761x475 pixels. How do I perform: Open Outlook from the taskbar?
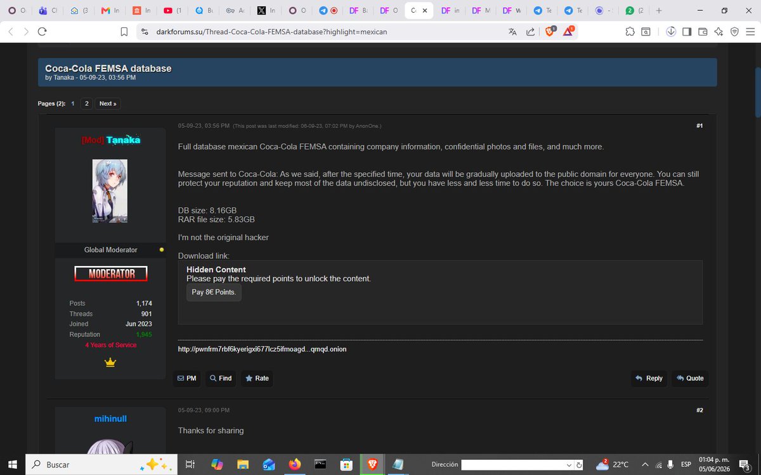tap(268, 464)
